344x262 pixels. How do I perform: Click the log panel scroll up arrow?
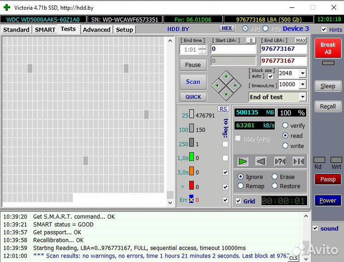click(x=306, y=216)
